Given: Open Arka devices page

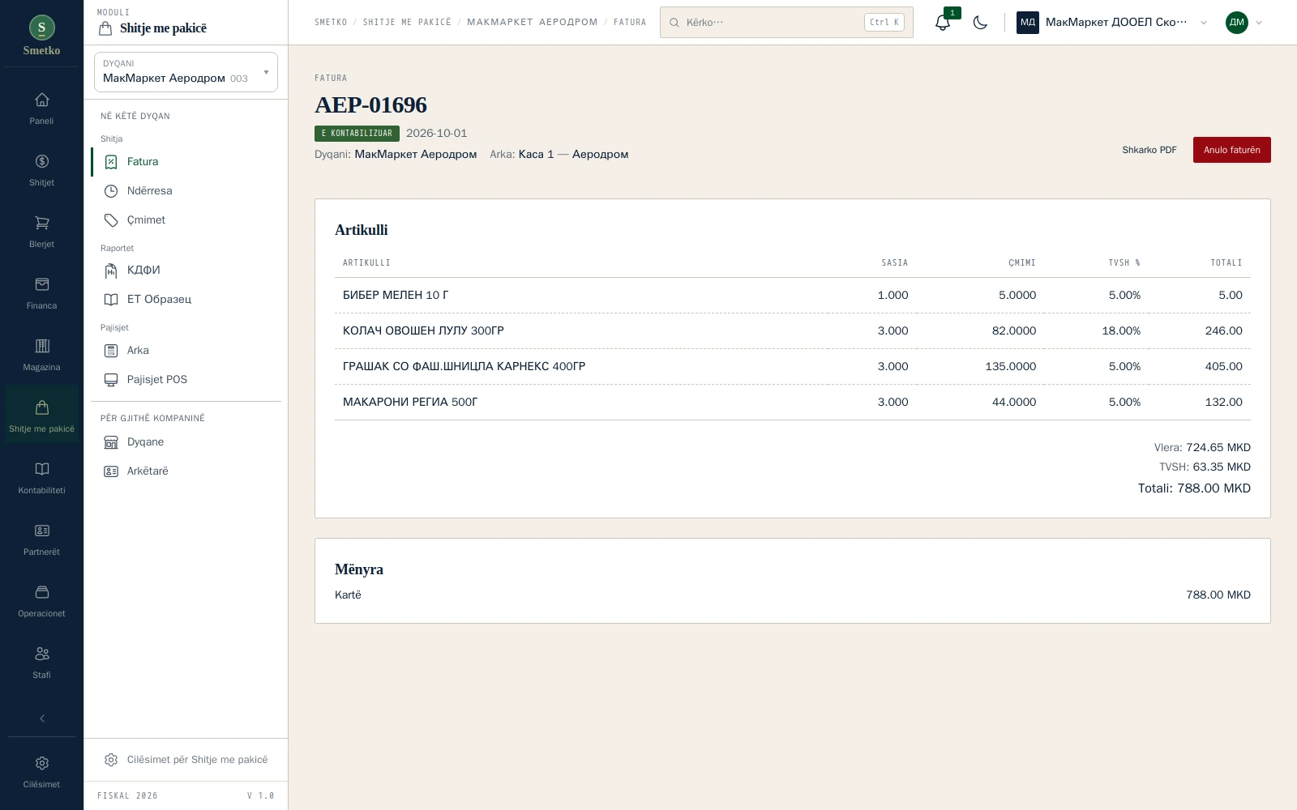Looking at the screenshot, I should (x=186, y=351).
